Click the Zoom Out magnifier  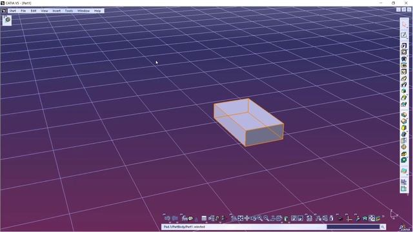pos(267,218)
